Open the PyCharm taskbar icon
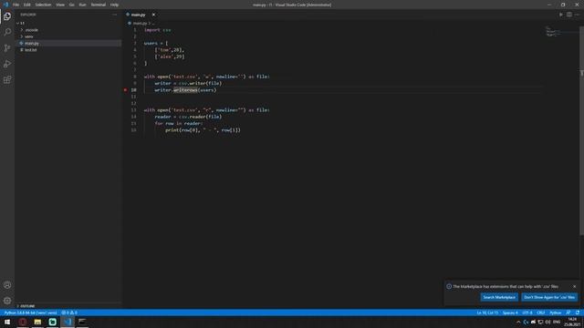This screenshot has width=584, height=328. (x=53, y=322)
